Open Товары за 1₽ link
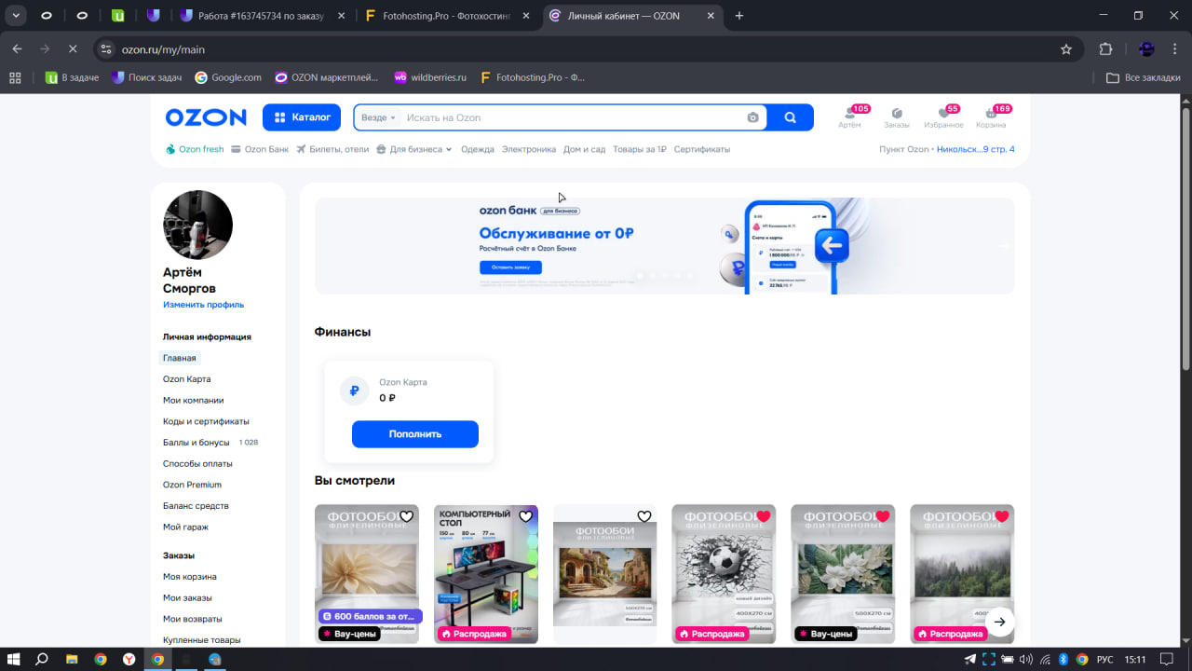 click(640, 149)
